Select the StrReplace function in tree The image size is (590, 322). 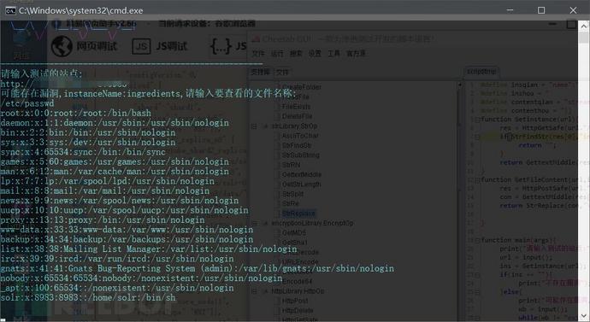coord(298,214)
